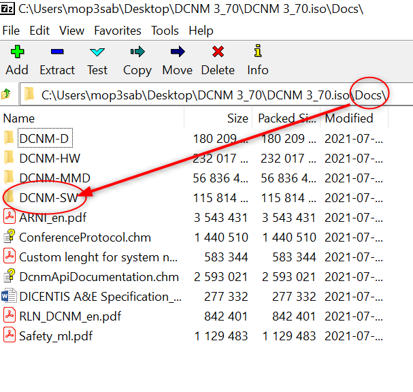Viewport: 413px width, 392px height.
Task: Open the File menu
Action: pos(11,31)
